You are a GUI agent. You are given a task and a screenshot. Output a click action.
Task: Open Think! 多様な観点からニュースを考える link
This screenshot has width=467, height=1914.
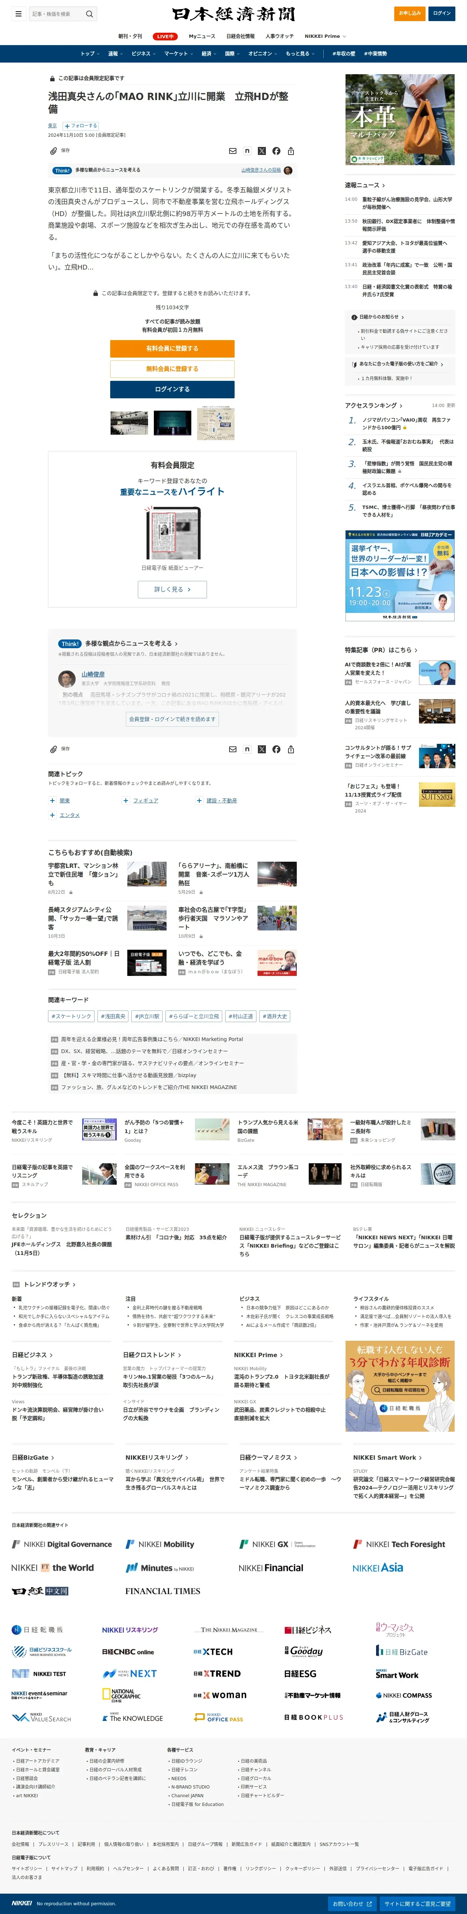pyautogui.click(x=131, y=643)
